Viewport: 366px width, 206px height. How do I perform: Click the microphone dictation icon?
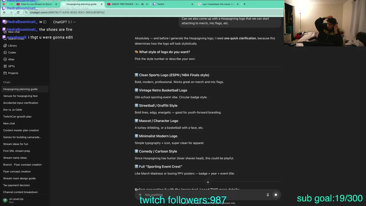point(268,195)
